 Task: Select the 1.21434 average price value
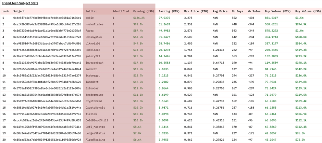click(219, 50)
